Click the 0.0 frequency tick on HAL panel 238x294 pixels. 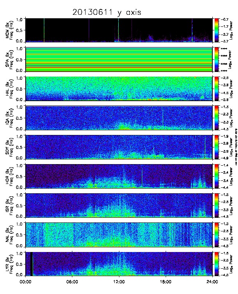[x=19, y=100]
